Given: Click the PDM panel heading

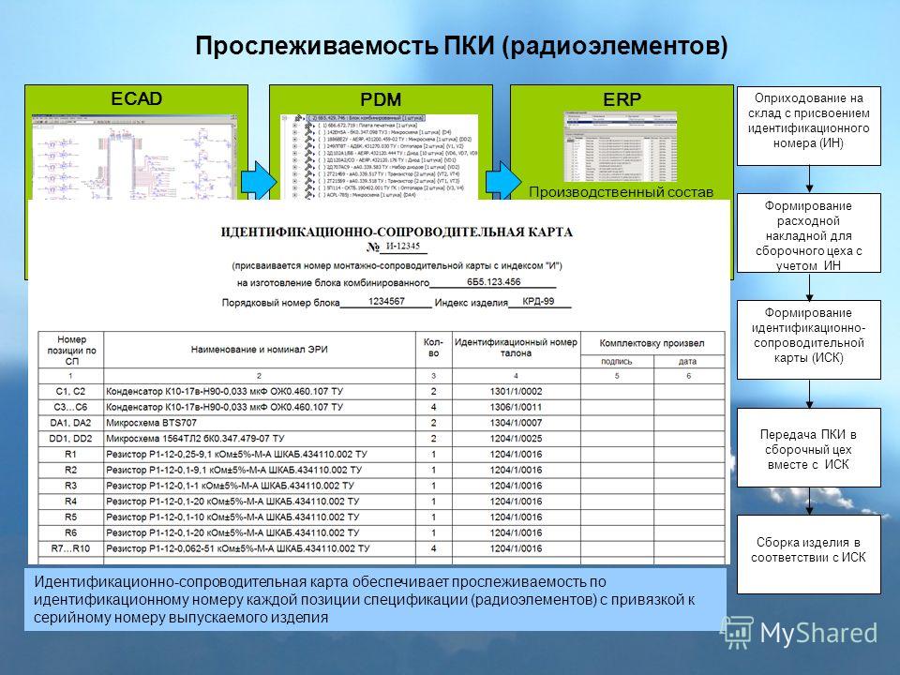Looking at the screenshot, I should tap(381, 99).
